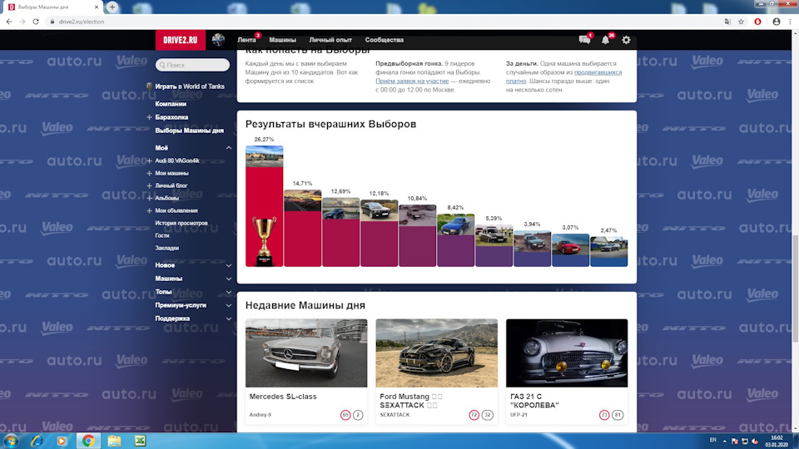The height and width of the screenshot is (449, 799).
Task: Expand the Поддержка sidebar section
Action: point(229,318)
